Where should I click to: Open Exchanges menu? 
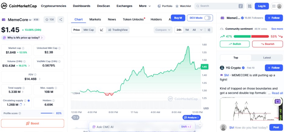pos(124,6)
